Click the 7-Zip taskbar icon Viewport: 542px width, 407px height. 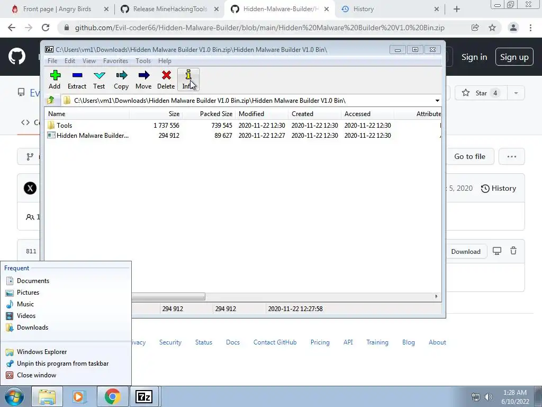tap(144, 396)
